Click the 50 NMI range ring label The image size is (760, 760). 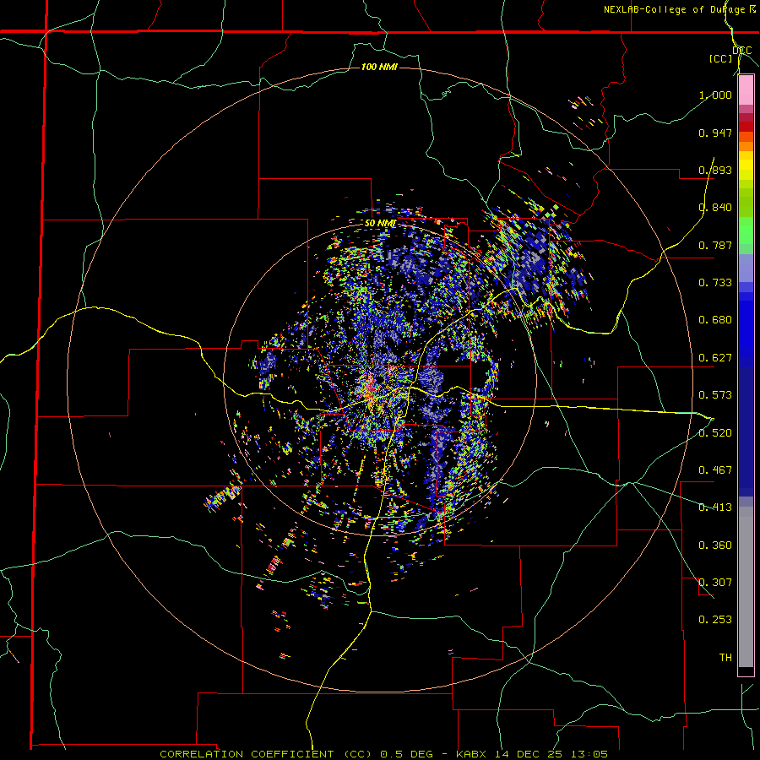[381, 224]
